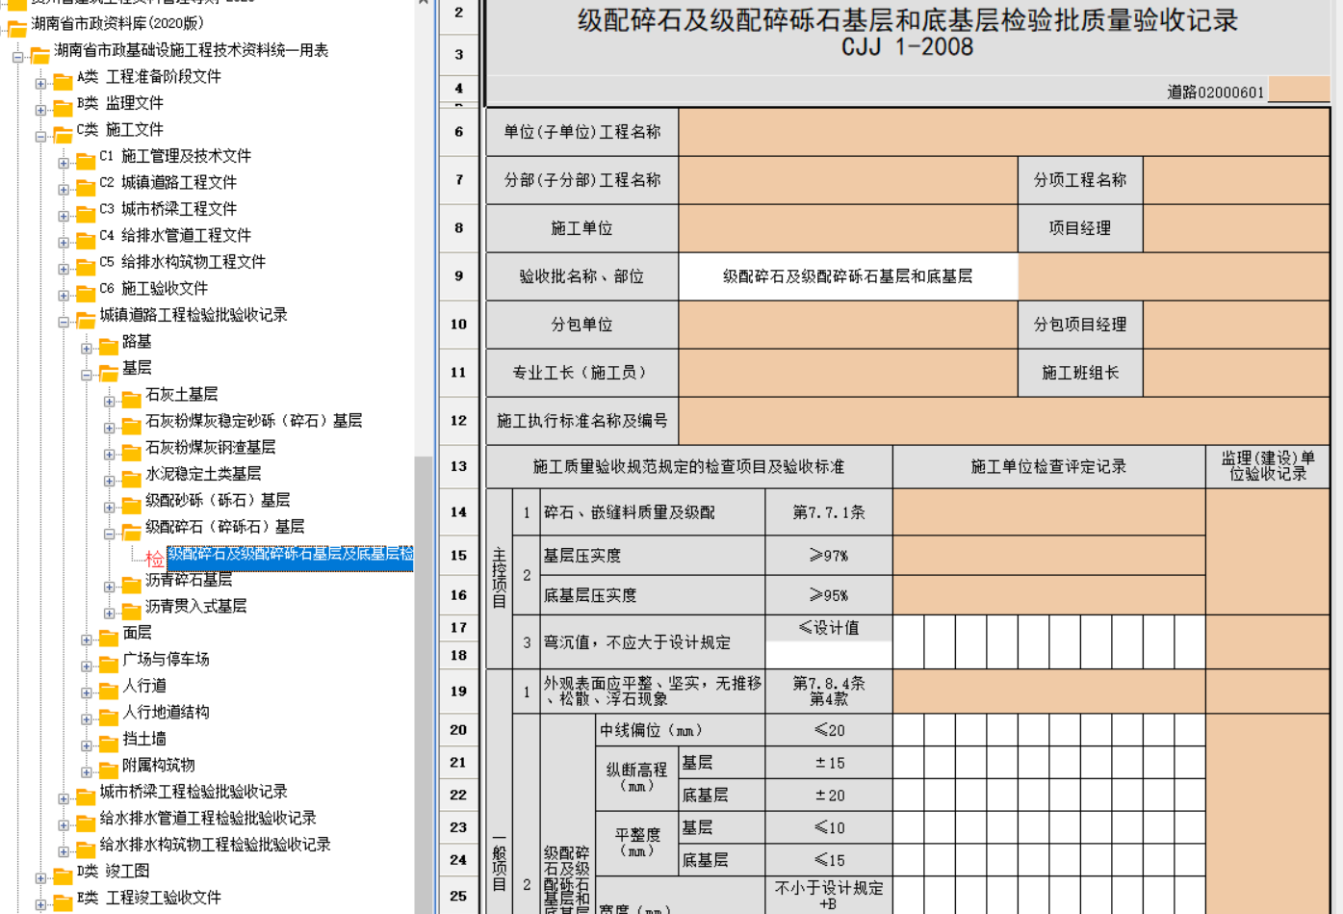Collapse the 级配碎石（碎砾石）基层 node
The width and height of the screenshot is (1343, 914).
pyautogui.click(x=110, y=534)
